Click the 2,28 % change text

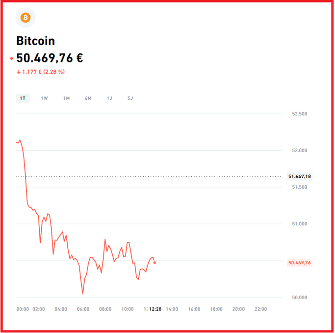pyautogui.click(x=54, y=72)
